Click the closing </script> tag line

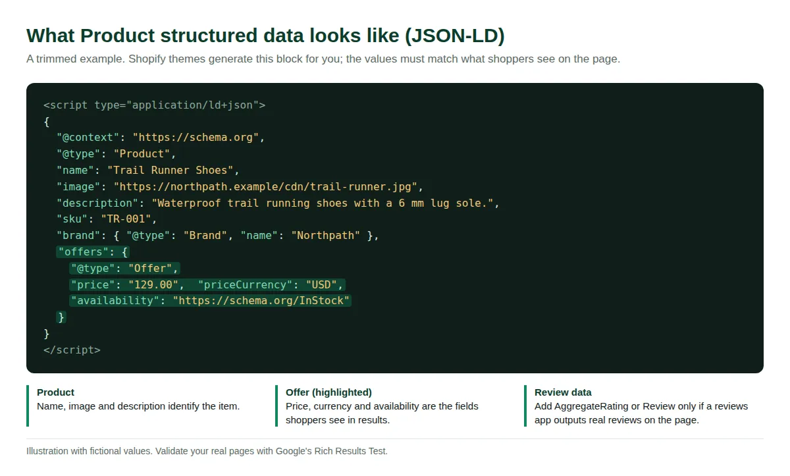72,350
